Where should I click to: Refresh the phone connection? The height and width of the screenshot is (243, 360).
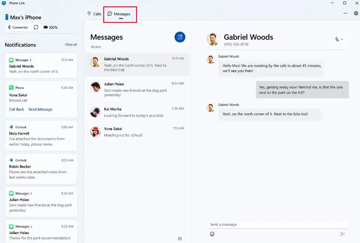(x=36, y=27)
